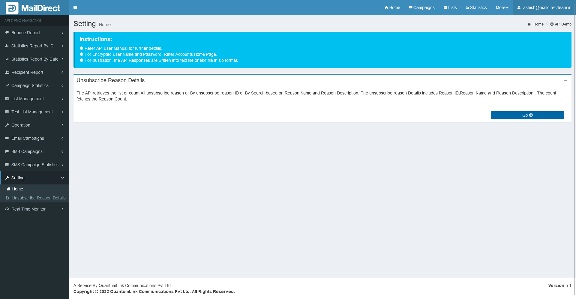576x299 pixels.
Task: Click the Recipient Report users icon
Action: point(7,72)
